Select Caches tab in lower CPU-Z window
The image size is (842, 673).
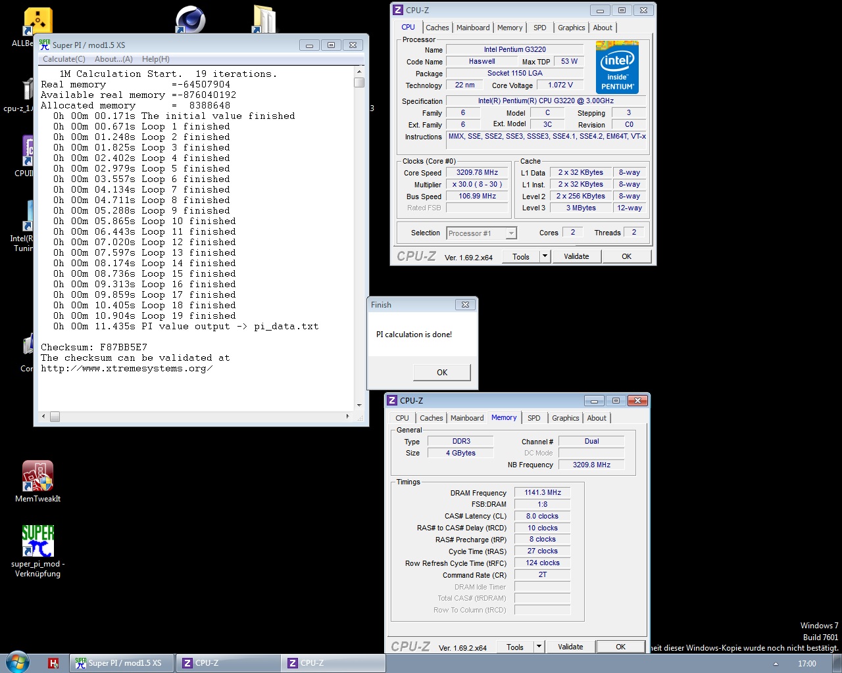431,418
